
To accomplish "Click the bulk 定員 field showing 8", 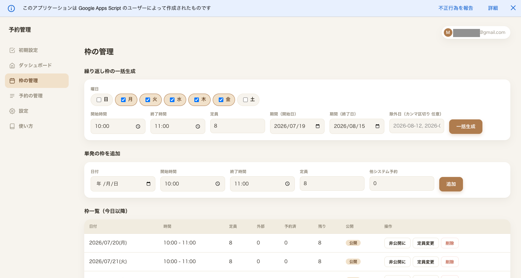I will [x=237, y=126].
